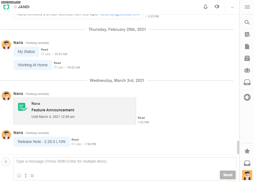This screenshot has width=254, height=182.
Task: Click the JANDI topic title text
Action: click(x=24, y=7)
